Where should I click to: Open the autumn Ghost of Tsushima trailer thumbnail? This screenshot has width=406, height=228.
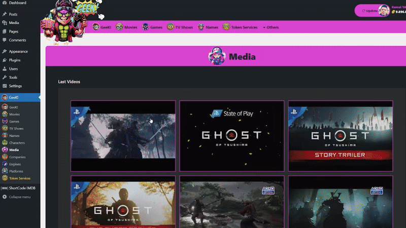click(123, 202)
